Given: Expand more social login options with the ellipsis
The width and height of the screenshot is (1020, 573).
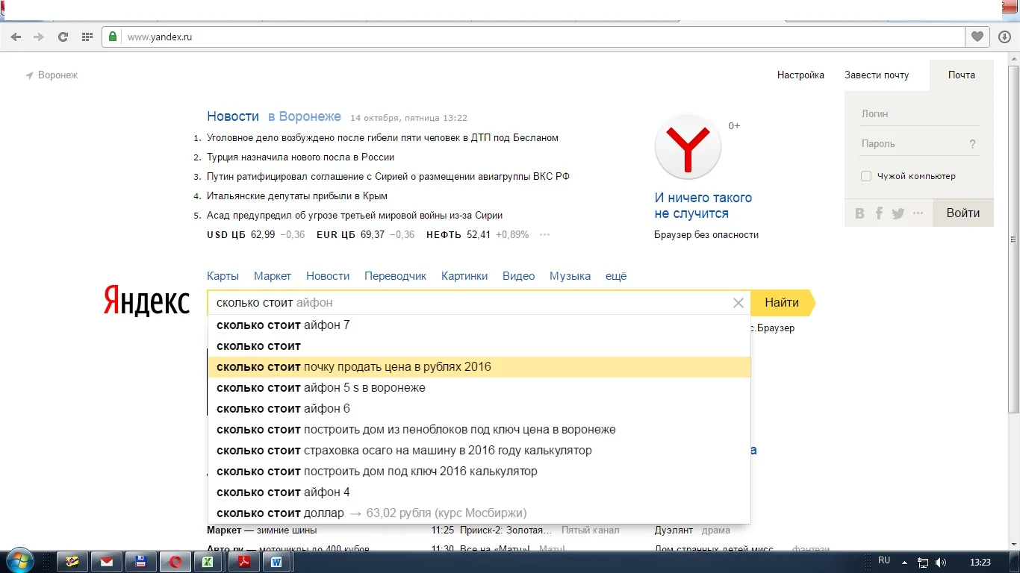Looking at the screenshot, I should [917, 213].
